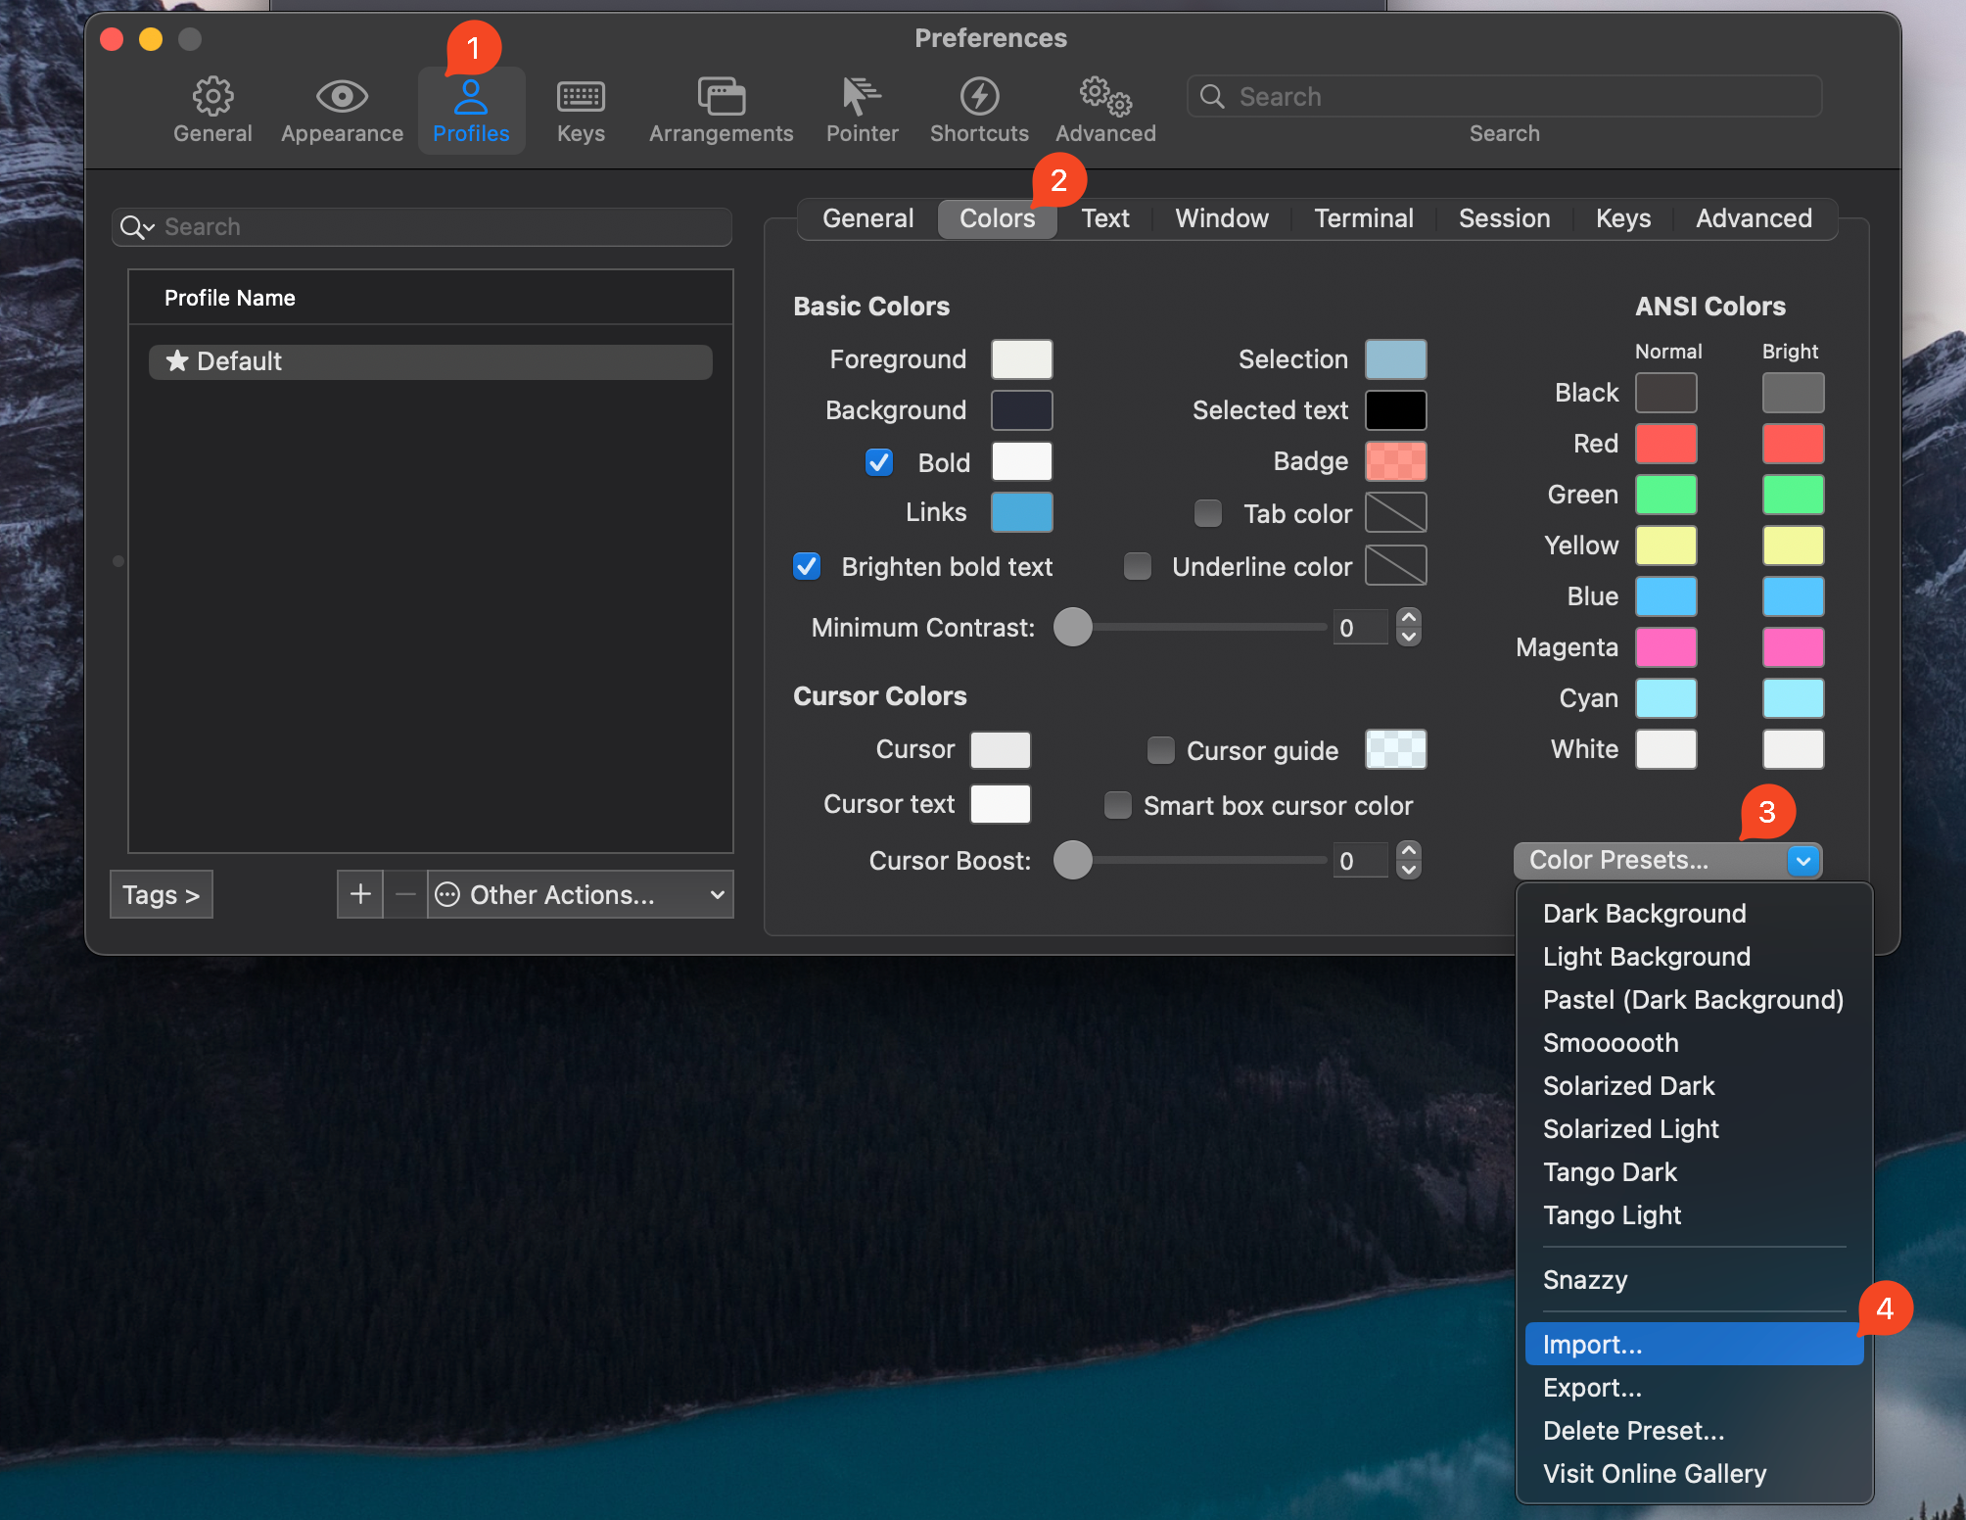1966x1520 pixels.
Task: Open the Shortcuts lightning icon
Action: (979, 97)
